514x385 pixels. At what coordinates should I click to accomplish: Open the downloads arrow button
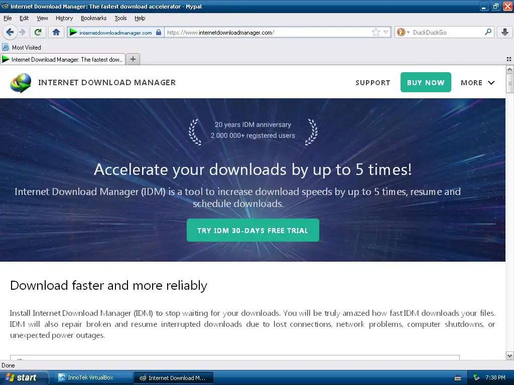coord(505,32)
